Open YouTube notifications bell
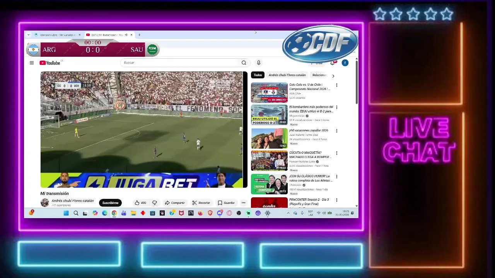This screenshot has width=495, height=278. [332, 63]
